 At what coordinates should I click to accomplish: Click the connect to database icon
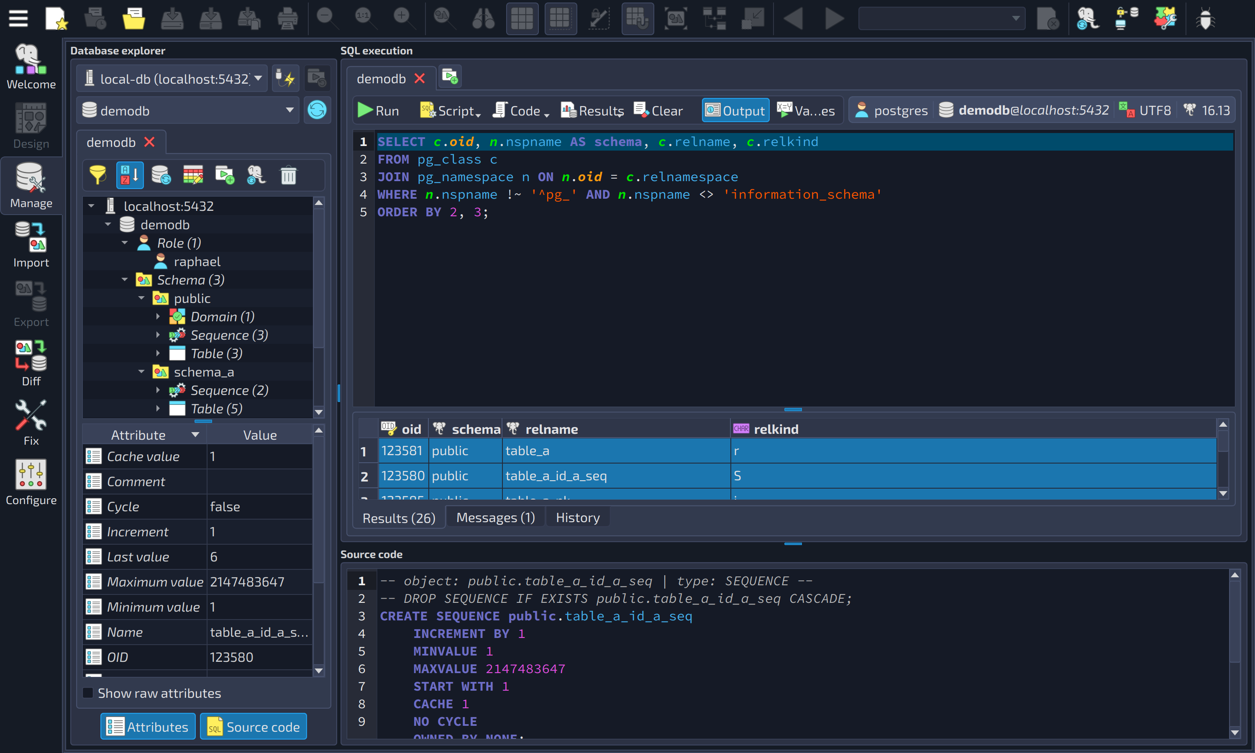pyautogui.click(x=286, y=79)
